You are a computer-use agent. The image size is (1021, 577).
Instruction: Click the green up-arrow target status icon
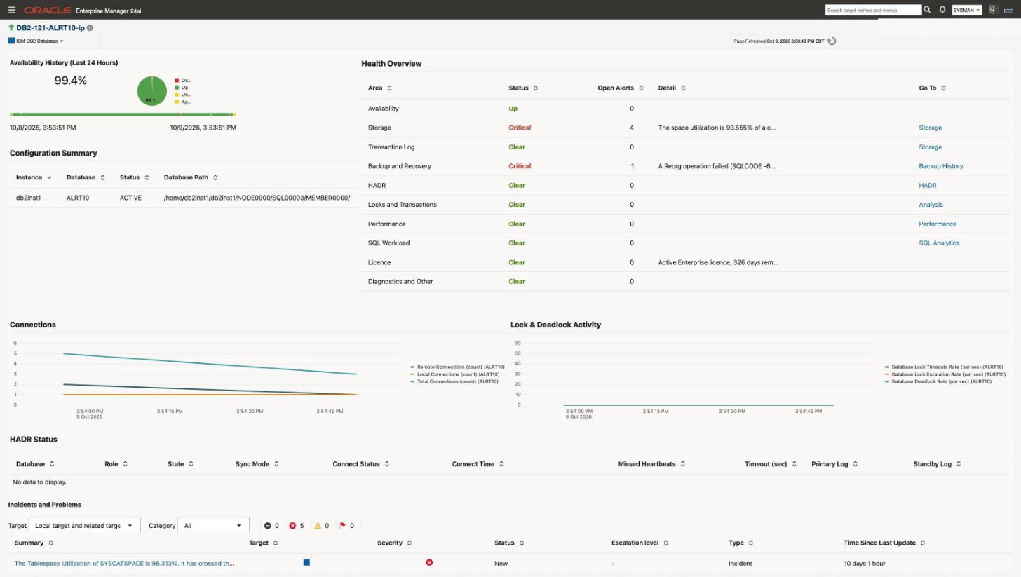[11, 27]
